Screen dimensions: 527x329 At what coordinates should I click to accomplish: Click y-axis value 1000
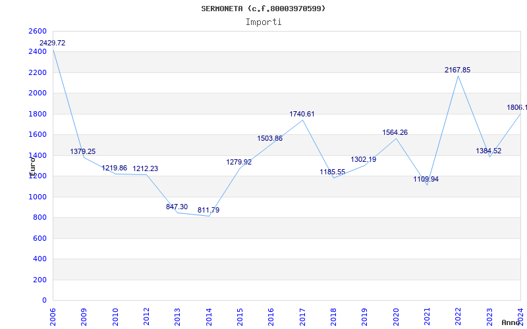point(38,197)
